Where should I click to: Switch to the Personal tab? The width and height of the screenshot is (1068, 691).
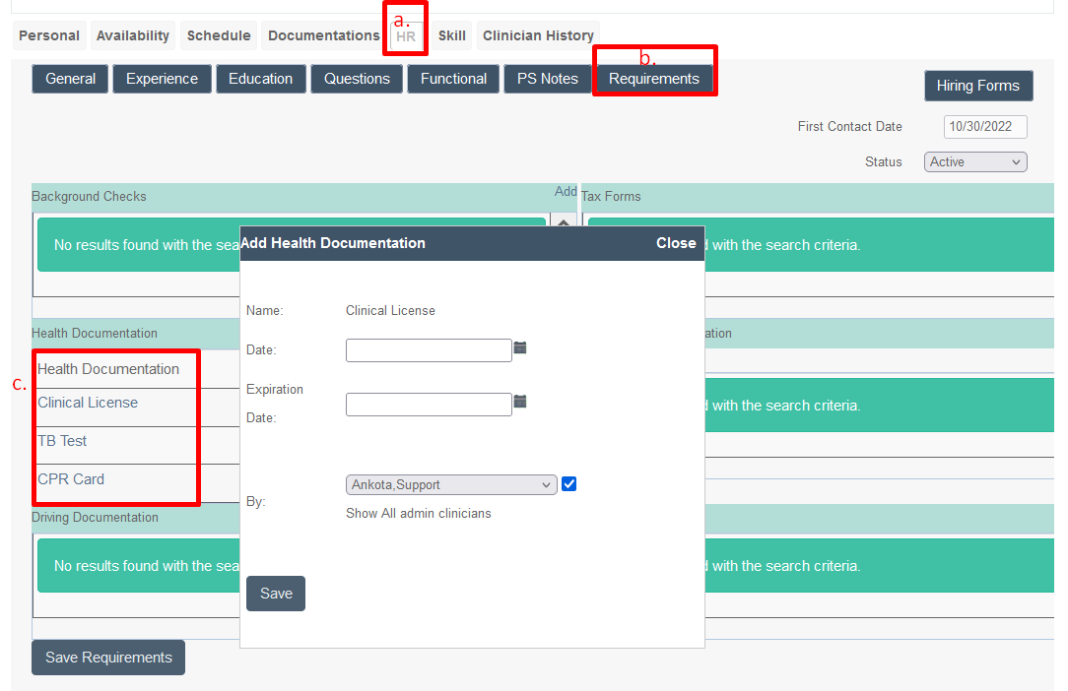click(49, 35)
